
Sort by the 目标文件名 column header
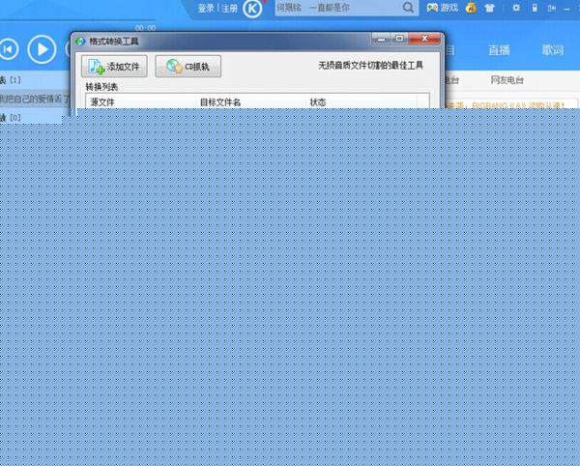(x=250, y=102)
